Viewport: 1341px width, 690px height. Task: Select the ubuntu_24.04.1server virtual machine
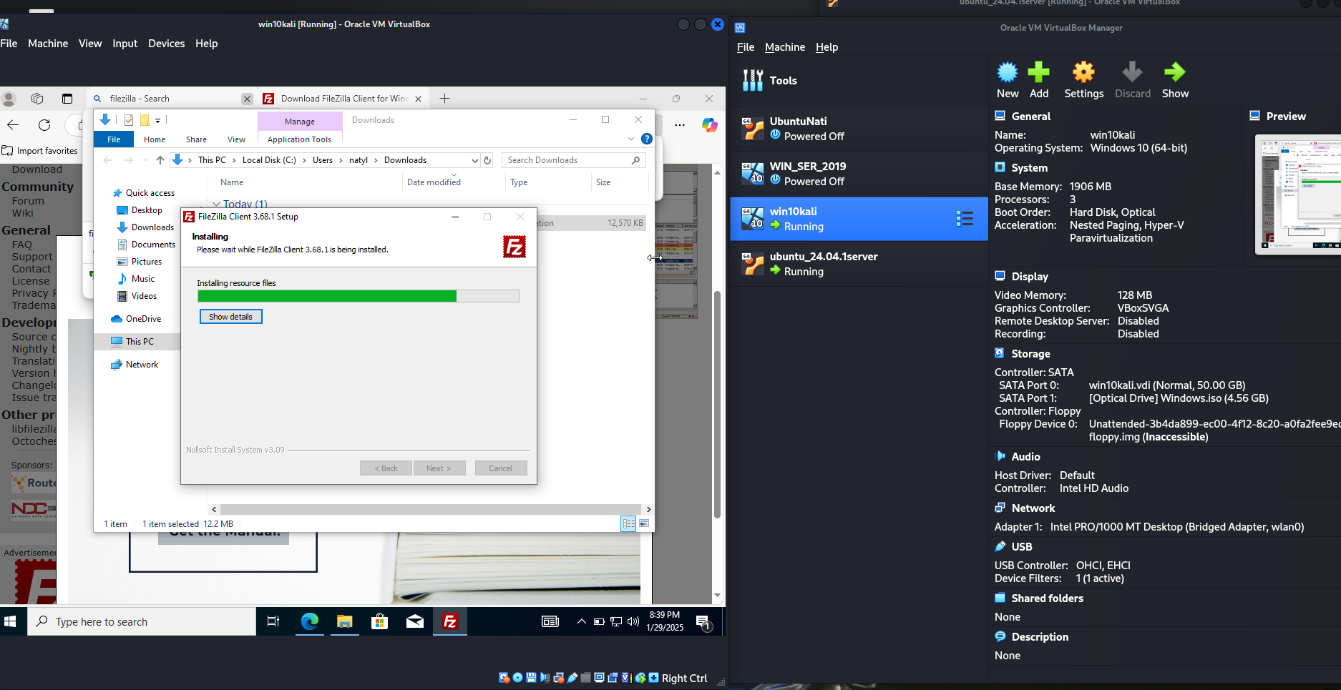click(x=859, y=264)
